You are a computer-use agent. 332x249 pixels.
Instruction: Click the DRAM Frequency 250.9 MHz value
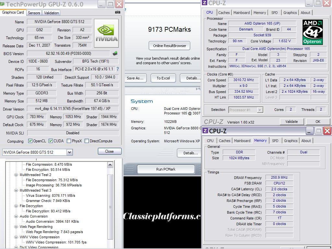(x=279, y=177)
